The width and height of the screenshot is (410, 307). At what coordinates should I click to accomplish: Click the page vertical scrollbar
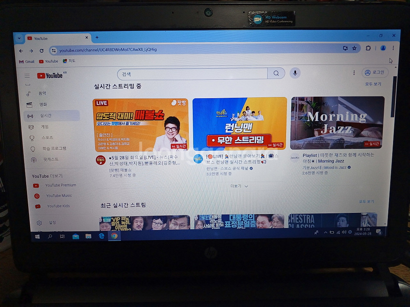coord(393,97)
